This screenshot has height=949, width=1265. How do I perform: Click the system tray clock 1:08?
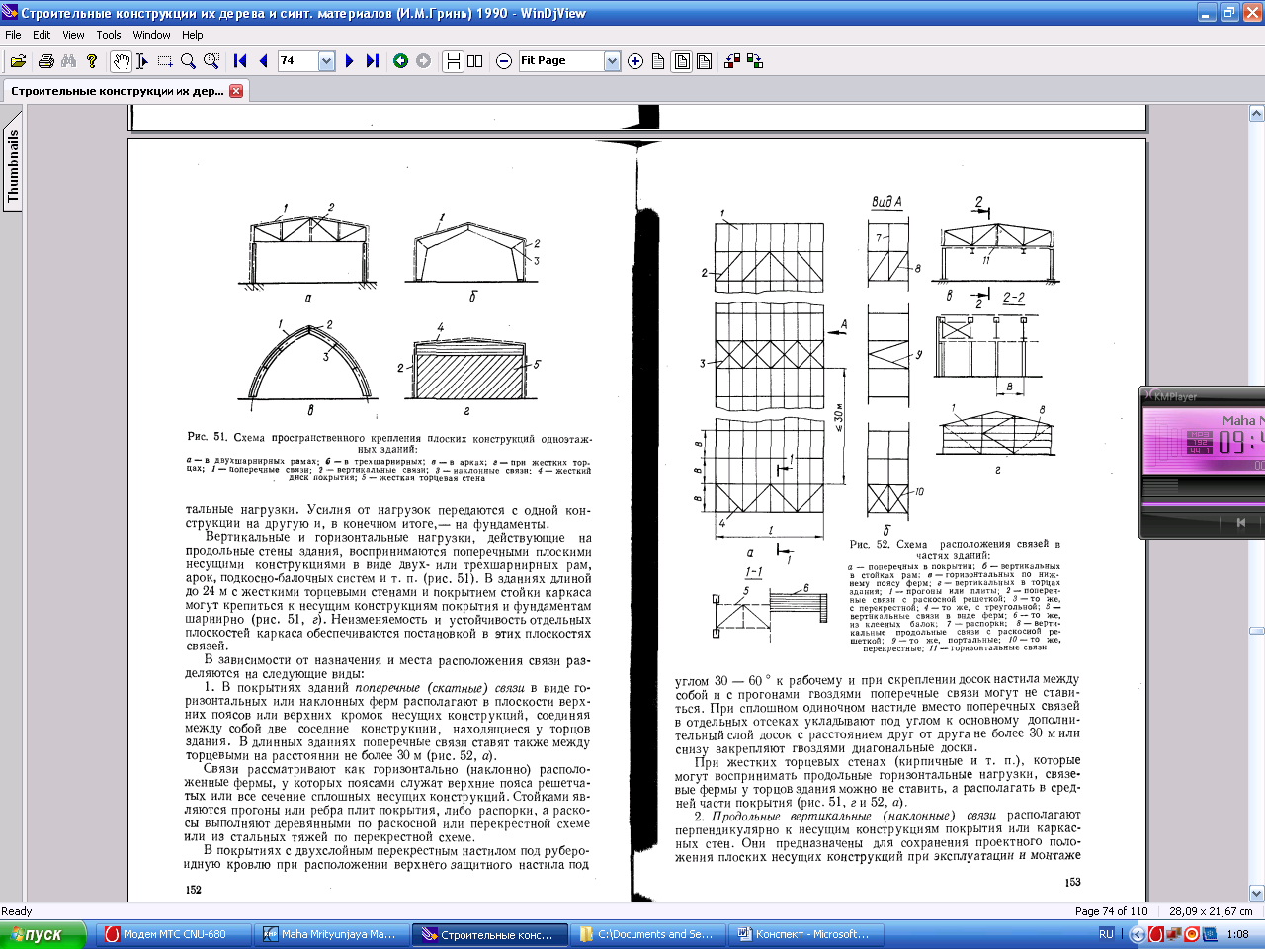click(x=1237, y=934)
